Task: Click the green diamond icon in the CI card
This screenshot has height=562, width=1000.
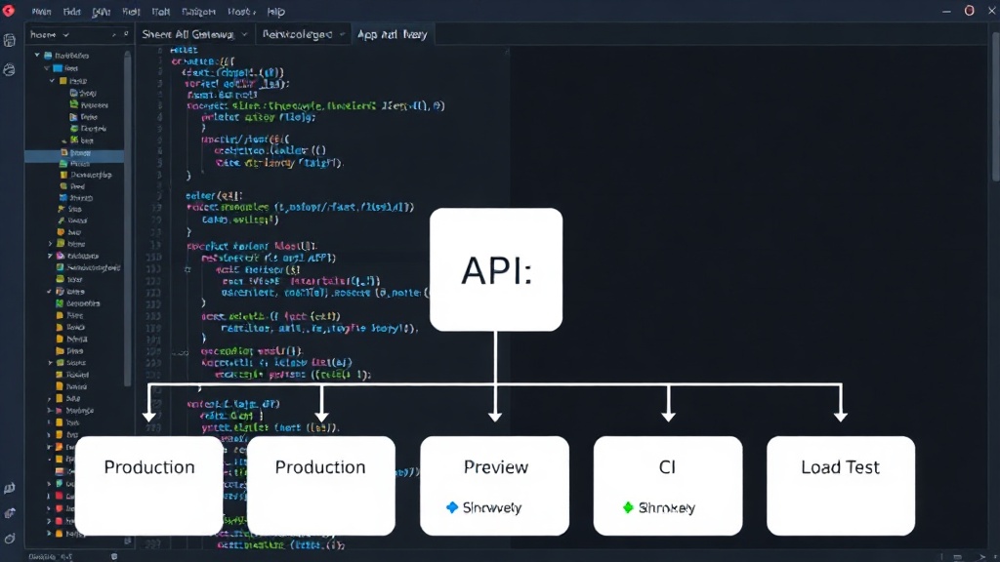Action: point(628,507)
